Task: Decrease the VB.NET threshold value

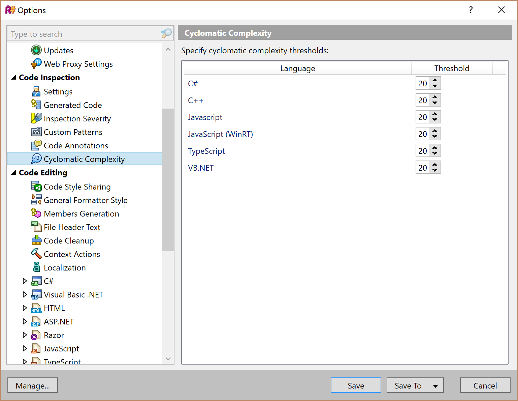Action: (435, 171)
